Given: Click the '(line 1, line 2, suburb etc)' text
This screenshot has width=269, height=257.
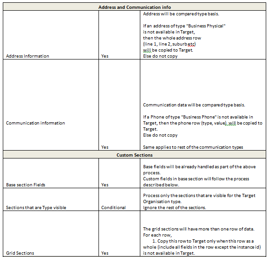Looking at the screenshot, I should [169, 44].
